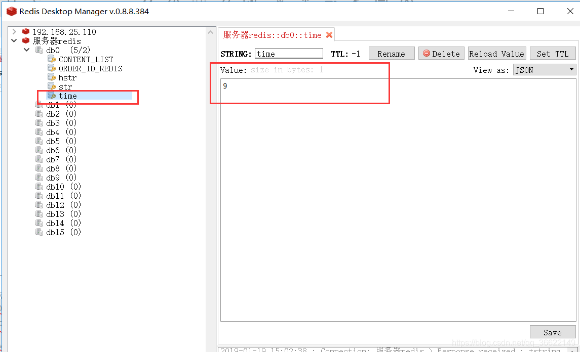Click the database icon next to db8

click(39, 168)
